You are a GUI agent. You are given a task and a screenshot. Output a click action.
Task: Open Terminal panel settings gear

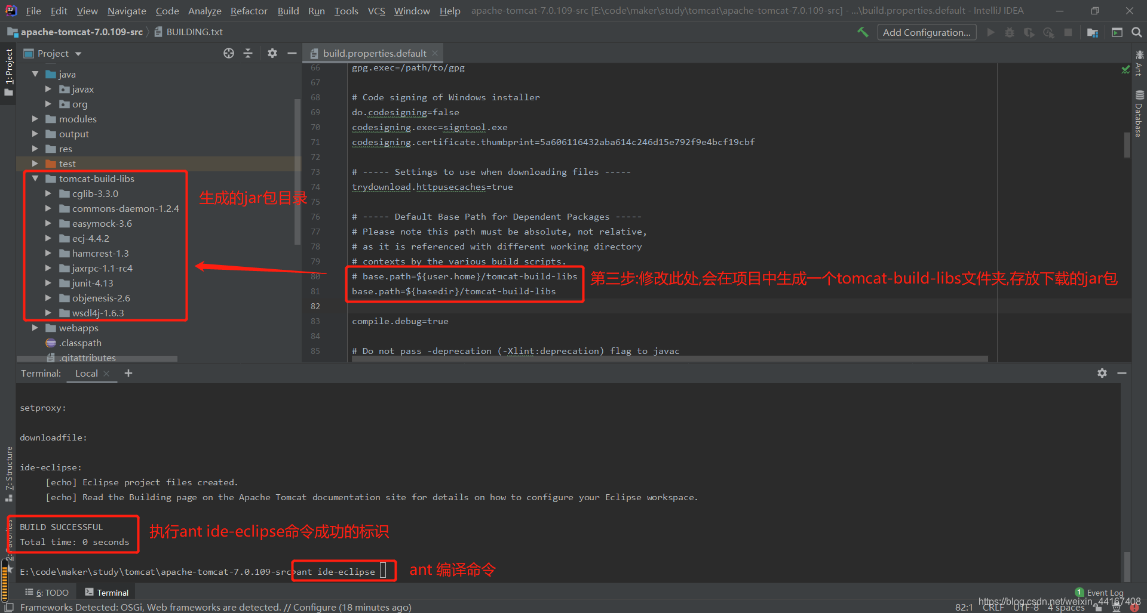tap(1102, 373)
